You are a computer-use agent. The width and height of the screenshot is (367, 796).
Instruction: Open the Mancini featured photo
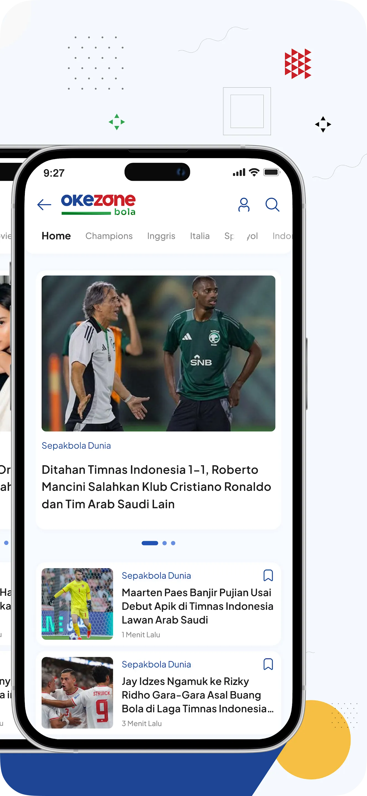158,353
